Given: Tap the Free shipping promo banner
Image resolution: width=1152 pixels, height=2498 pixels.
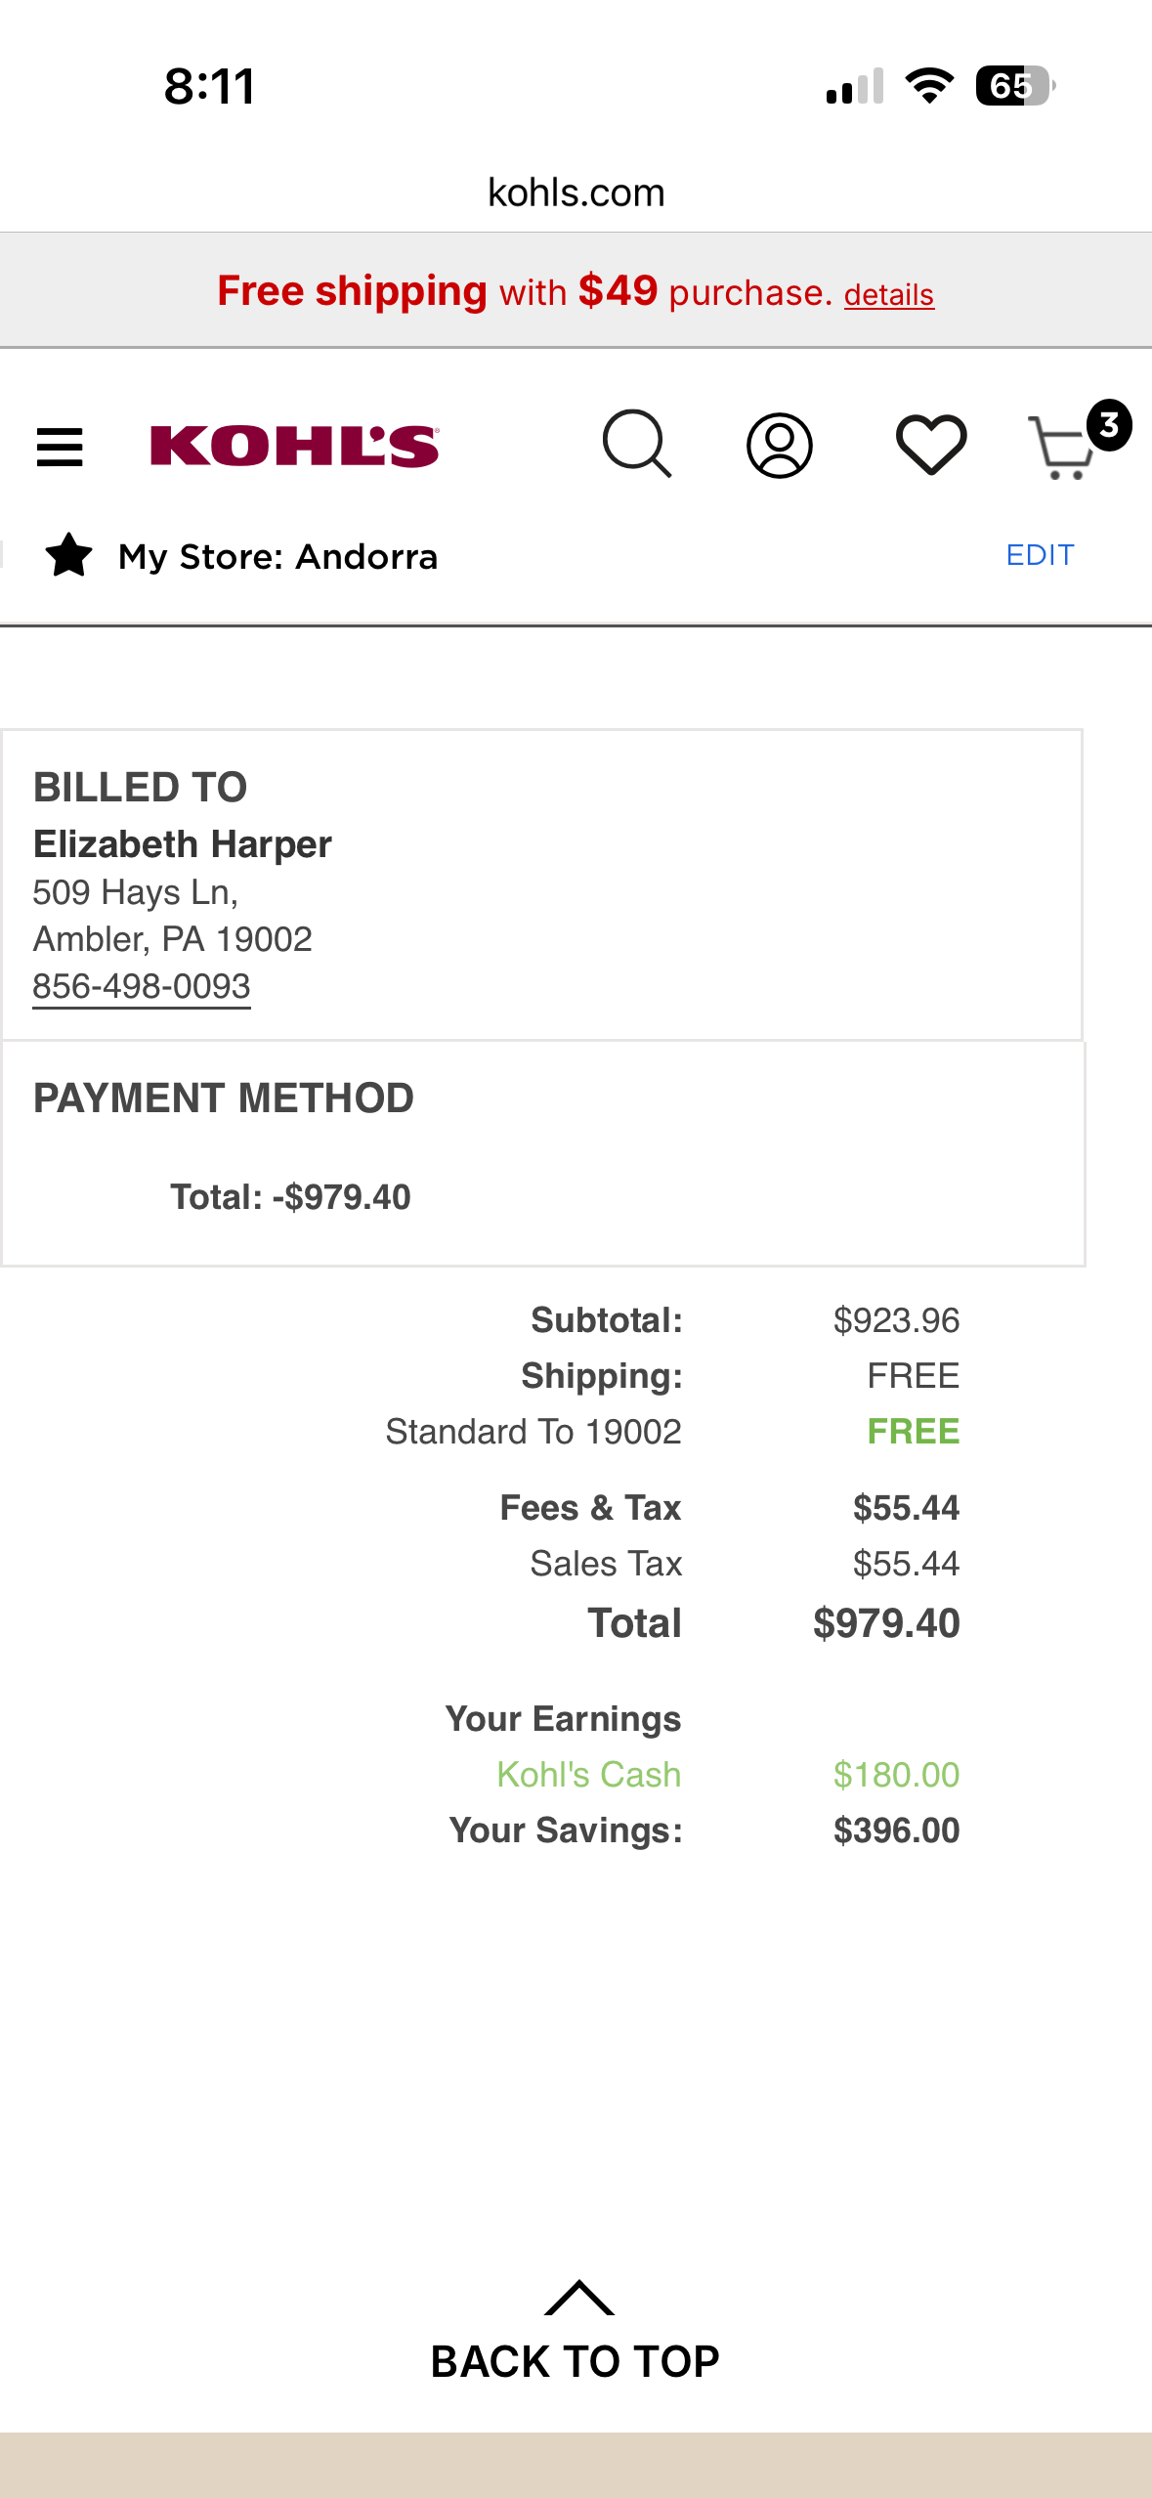Looking at the screenshot, I should (x=576, y=290).
